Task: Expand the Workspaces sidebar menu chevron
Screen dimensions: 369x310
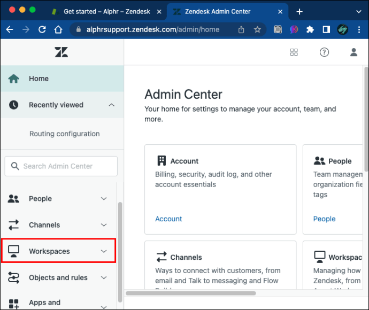Action: click(x=104, y=251)
